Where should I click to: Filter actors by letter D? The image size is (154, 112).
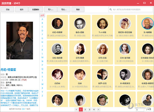pos(42,30)
